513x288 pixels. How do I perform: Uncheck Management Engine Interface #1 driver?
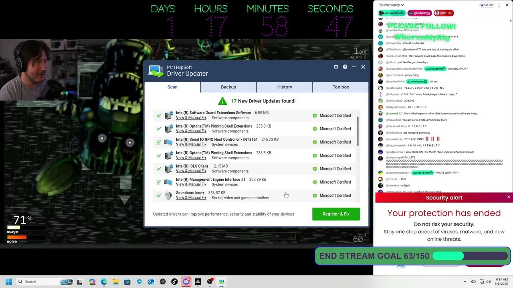(159, 182)
